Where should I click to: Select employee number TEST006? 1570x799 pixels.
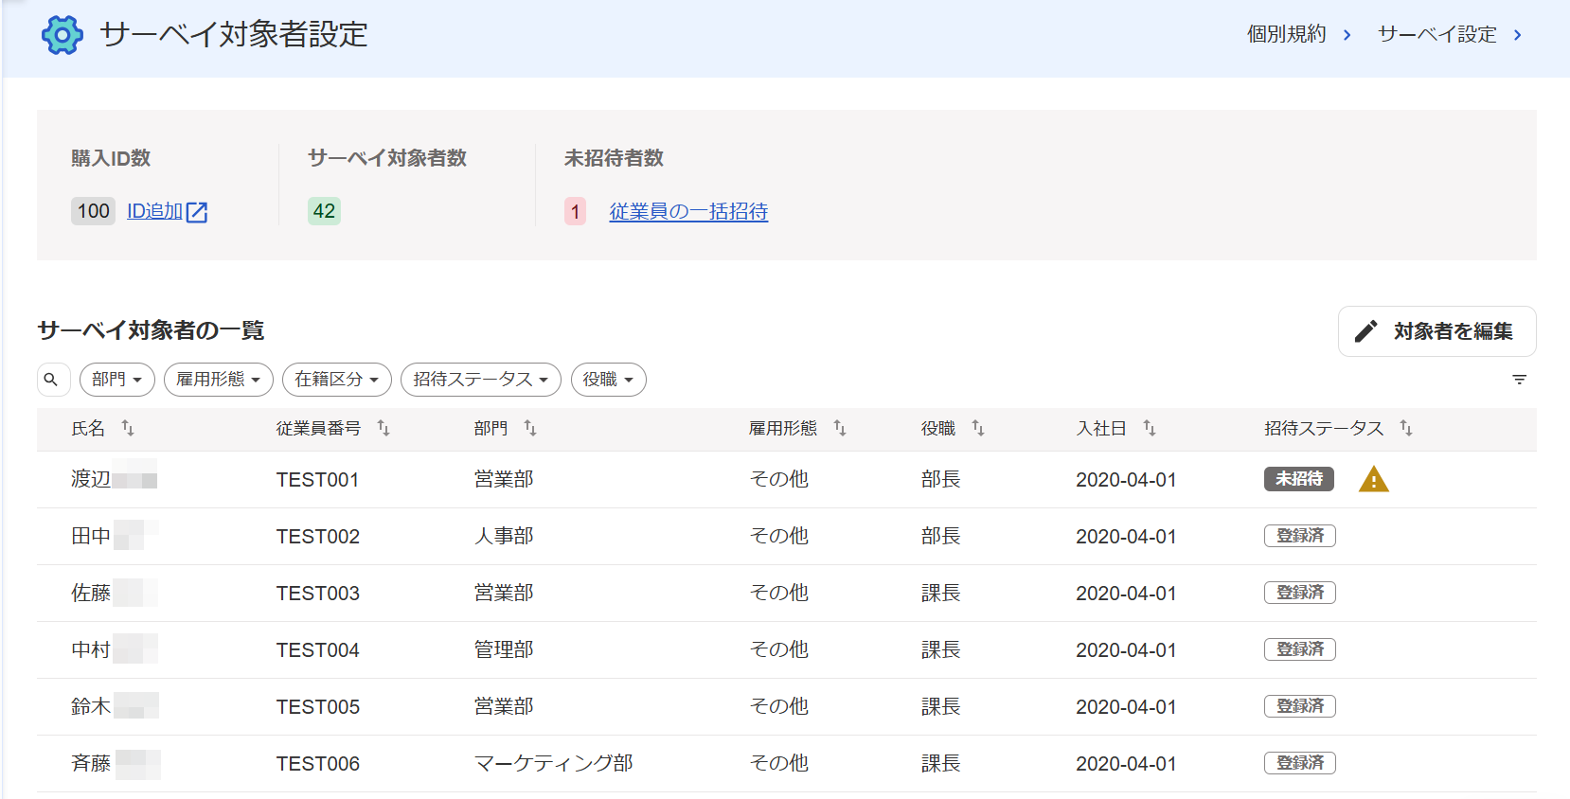pos(317,764)
